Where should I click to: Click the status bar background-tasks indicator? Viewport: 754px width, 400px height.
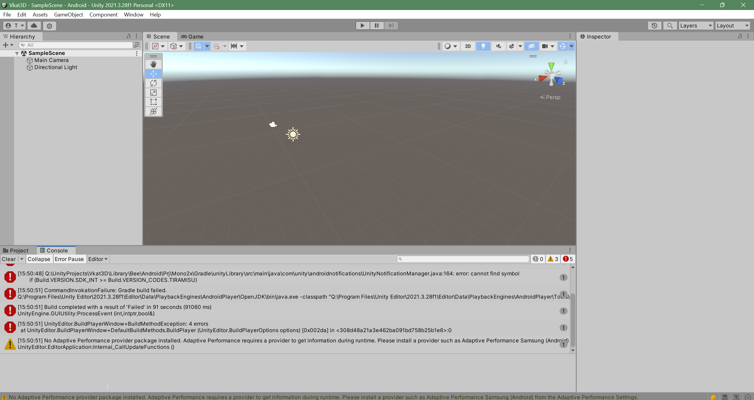click(748, 397)
